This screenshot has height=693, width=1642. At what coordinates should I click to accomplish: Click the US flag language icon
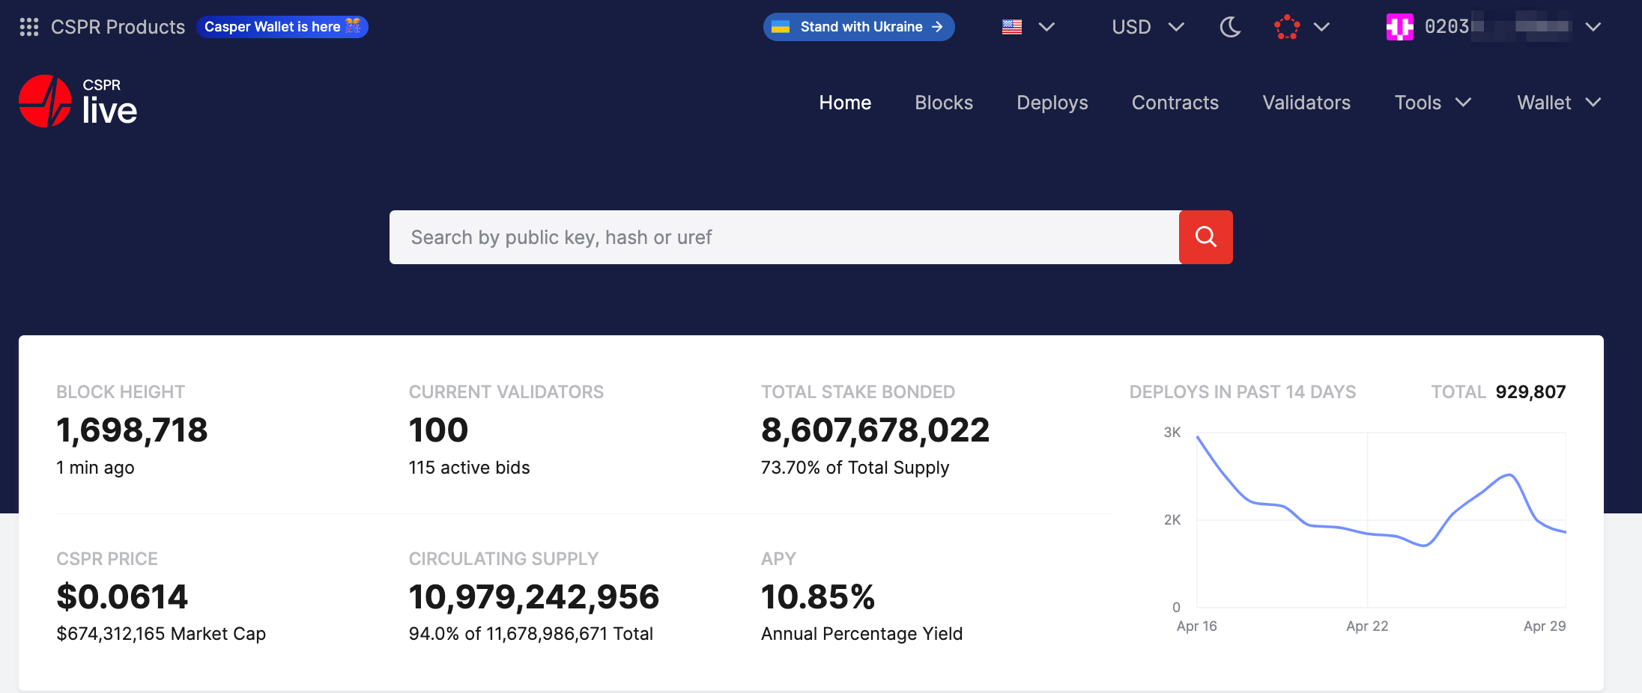tap(1011, 26)
